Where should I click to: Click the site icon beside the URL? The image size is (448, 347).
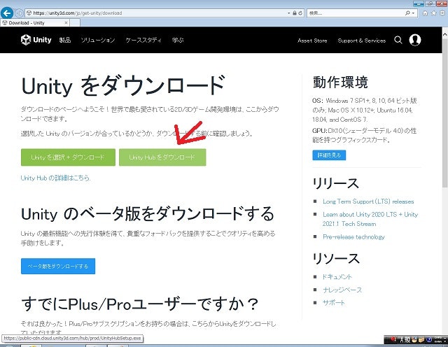pyautogui.click(x=29, y=13)
